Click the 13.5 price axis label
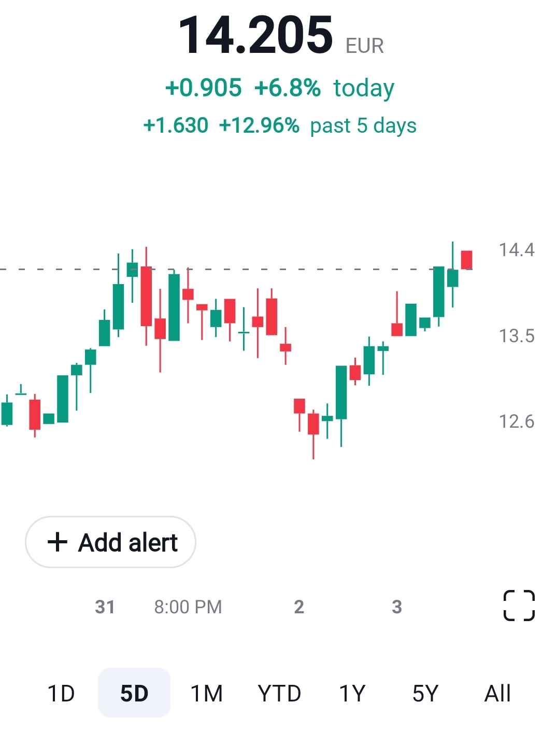Viewport: 542px width, 731px height. [x=516, y=336]
